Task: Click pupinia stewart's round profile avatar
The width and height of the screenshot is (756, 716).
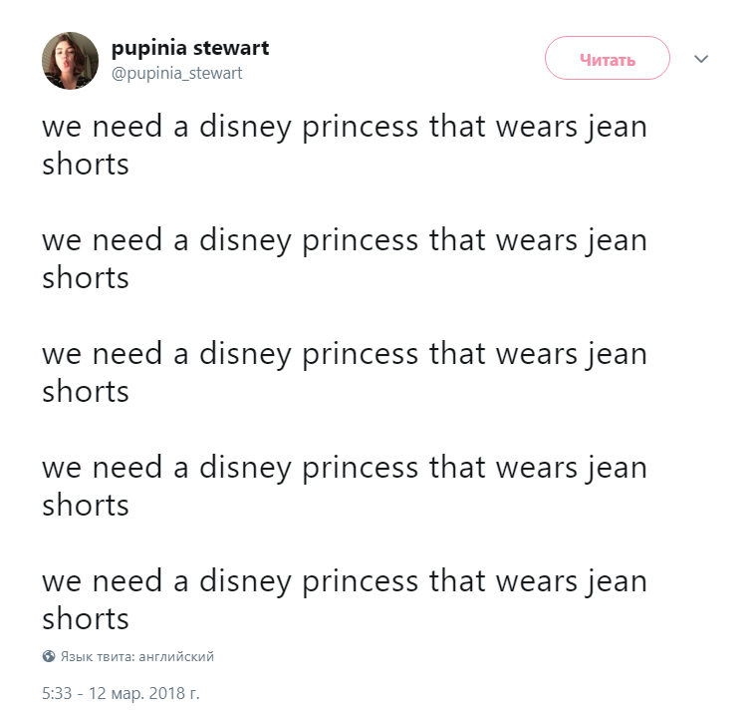Action: click(x=70, y=61)
